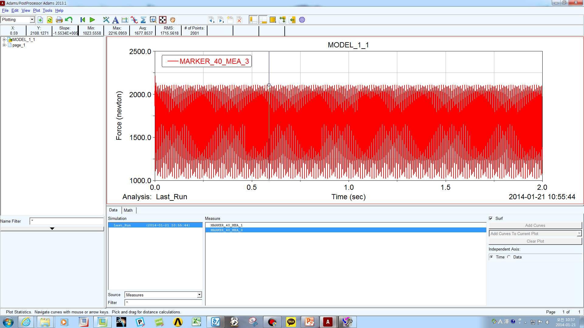Viewport: 584px width, 328px height.
Task: Expand the page_1 tree node
Action: [x=4, y=45]
